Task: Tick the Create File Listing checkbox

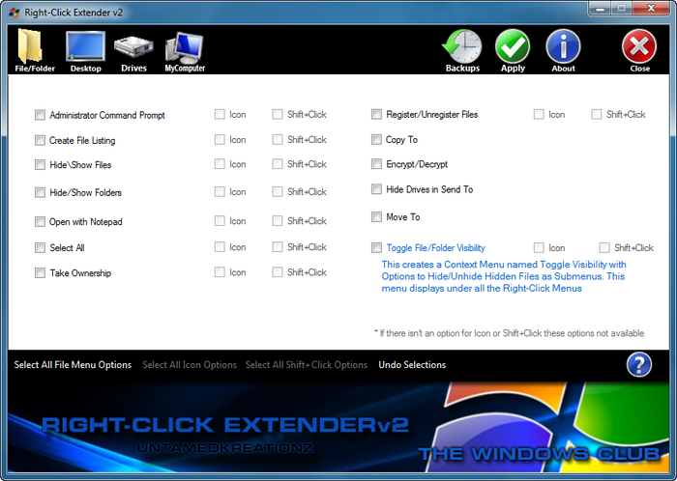Action: click(40, 140)
